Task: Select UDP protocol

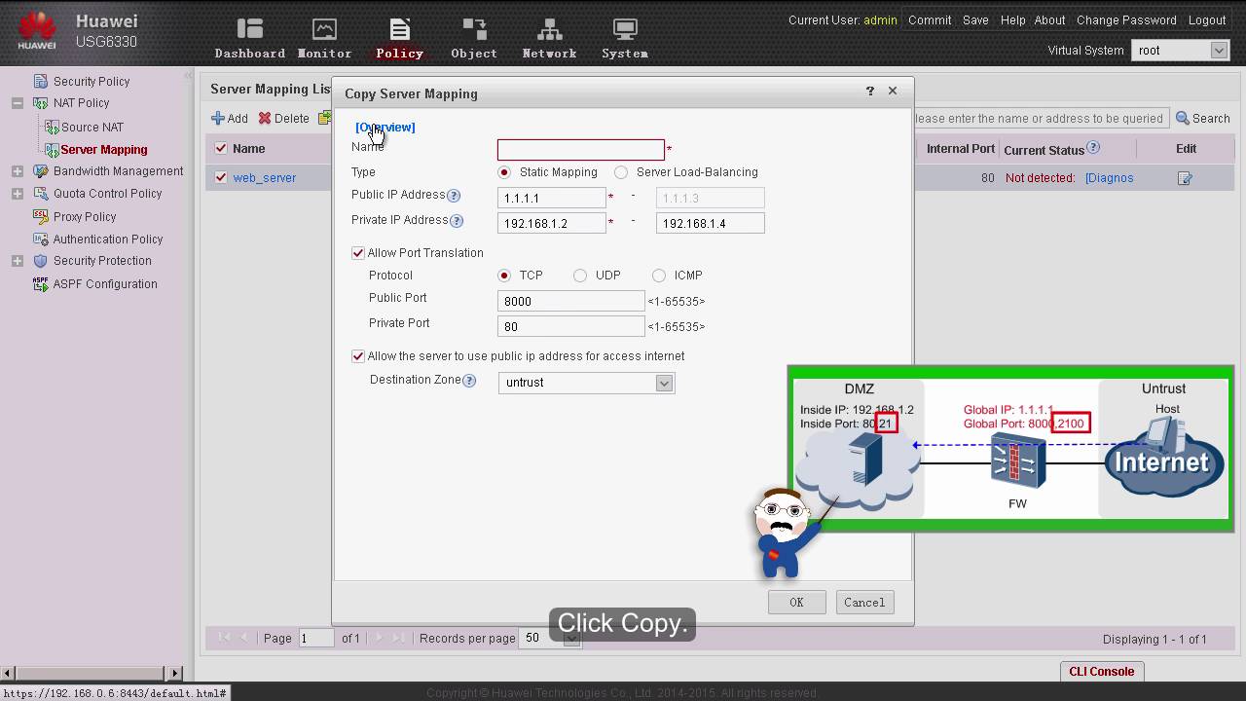Action: pyautogui.click(x=580, y=276)
